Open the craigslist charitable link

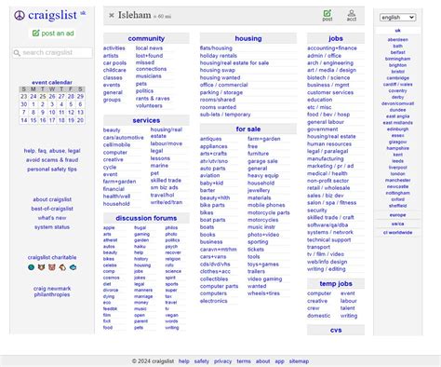52,257
